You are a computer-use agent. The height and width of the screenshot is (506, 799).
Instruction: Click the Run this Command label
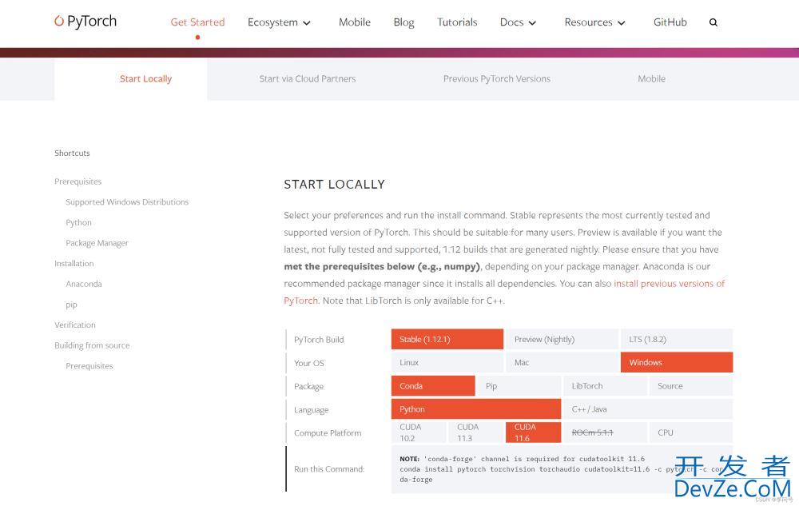pos(329,469)
